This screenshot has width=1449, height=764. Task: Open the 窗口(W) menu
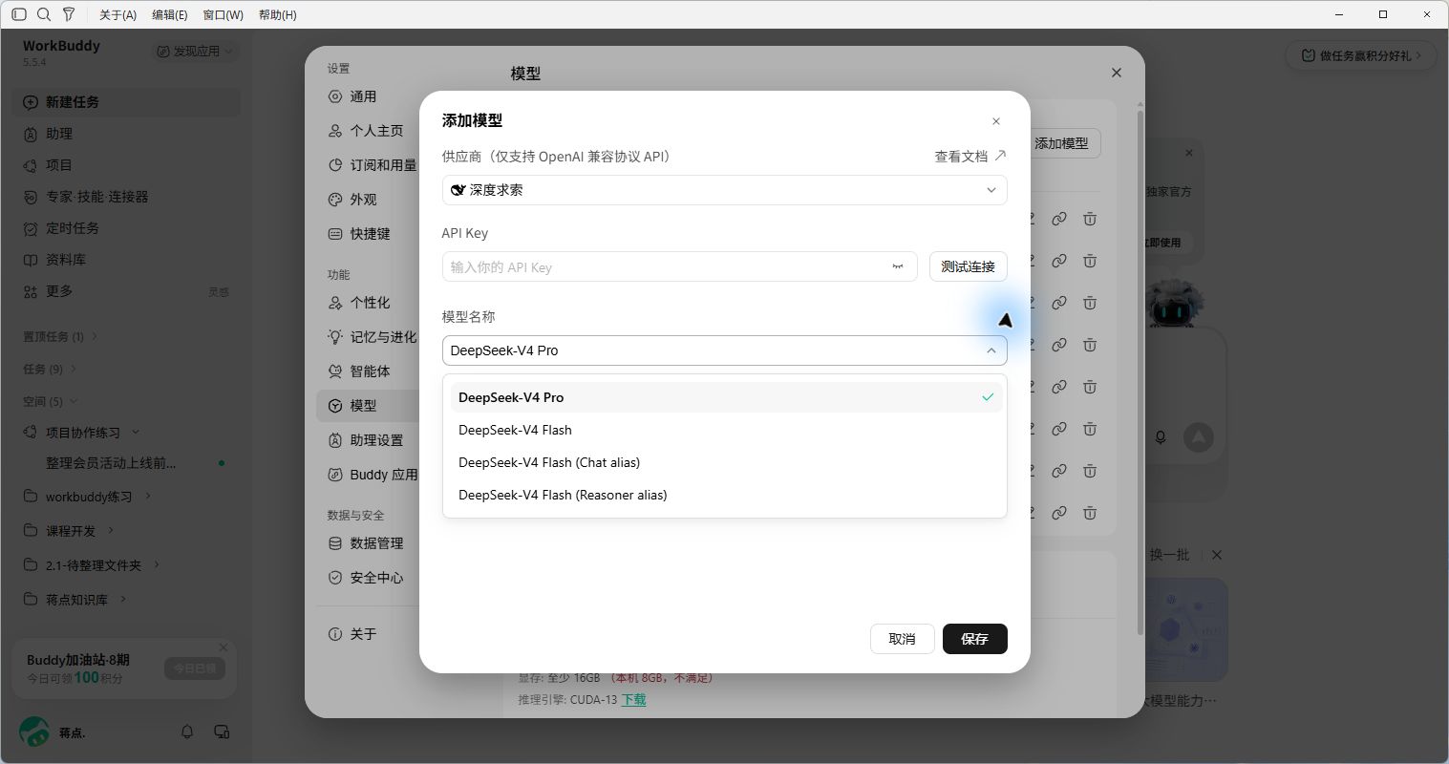click(x=224, y=15)
